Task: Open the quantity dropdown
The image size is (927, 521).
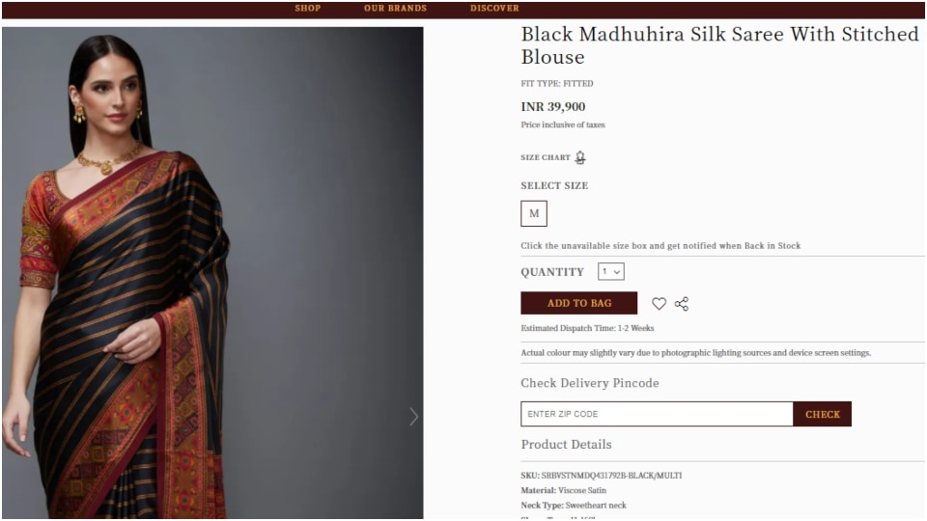Action: click(x=610, y=271)
